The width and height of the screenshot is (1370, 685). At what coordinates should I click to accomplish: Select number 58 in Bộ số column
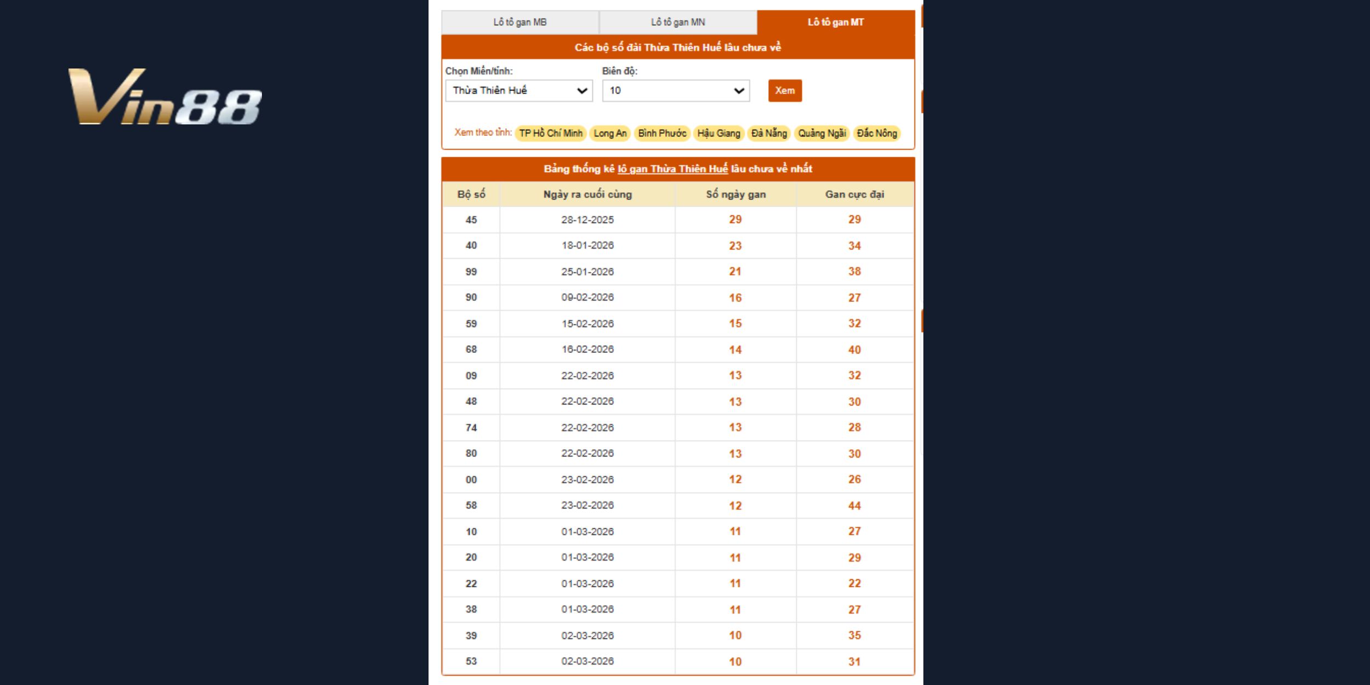click(471, 505)
